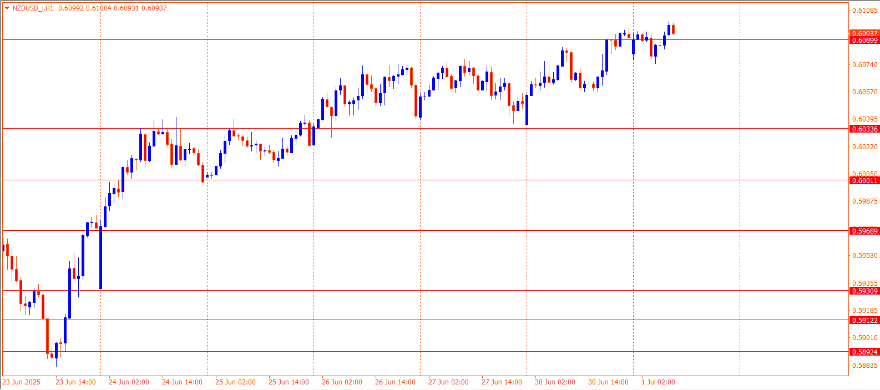Click the 0.59355 price scale value
The width and height of the screenshot is (880, 390).
865,283
